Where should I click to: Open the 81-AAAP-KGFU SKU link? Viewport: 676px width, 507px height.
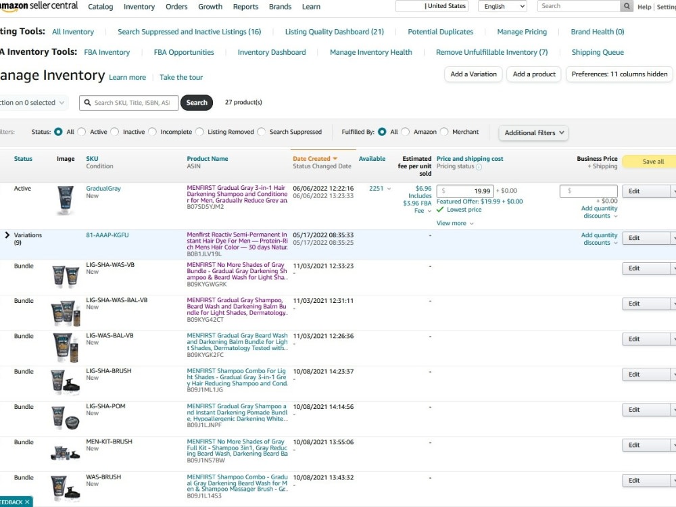[x=107, y=235]
